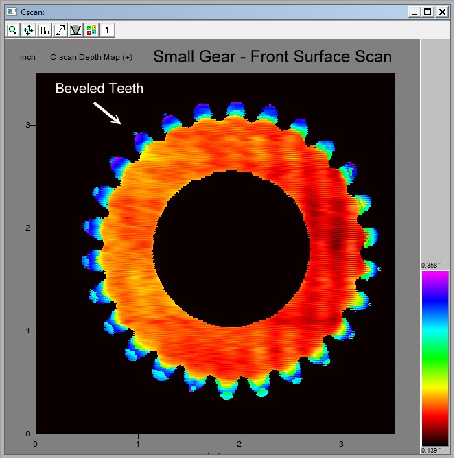Viewport: 455px width, 459px height.
Task: Open the color palette grid tool
Action: pyautogui.click(x=92, y=30)
